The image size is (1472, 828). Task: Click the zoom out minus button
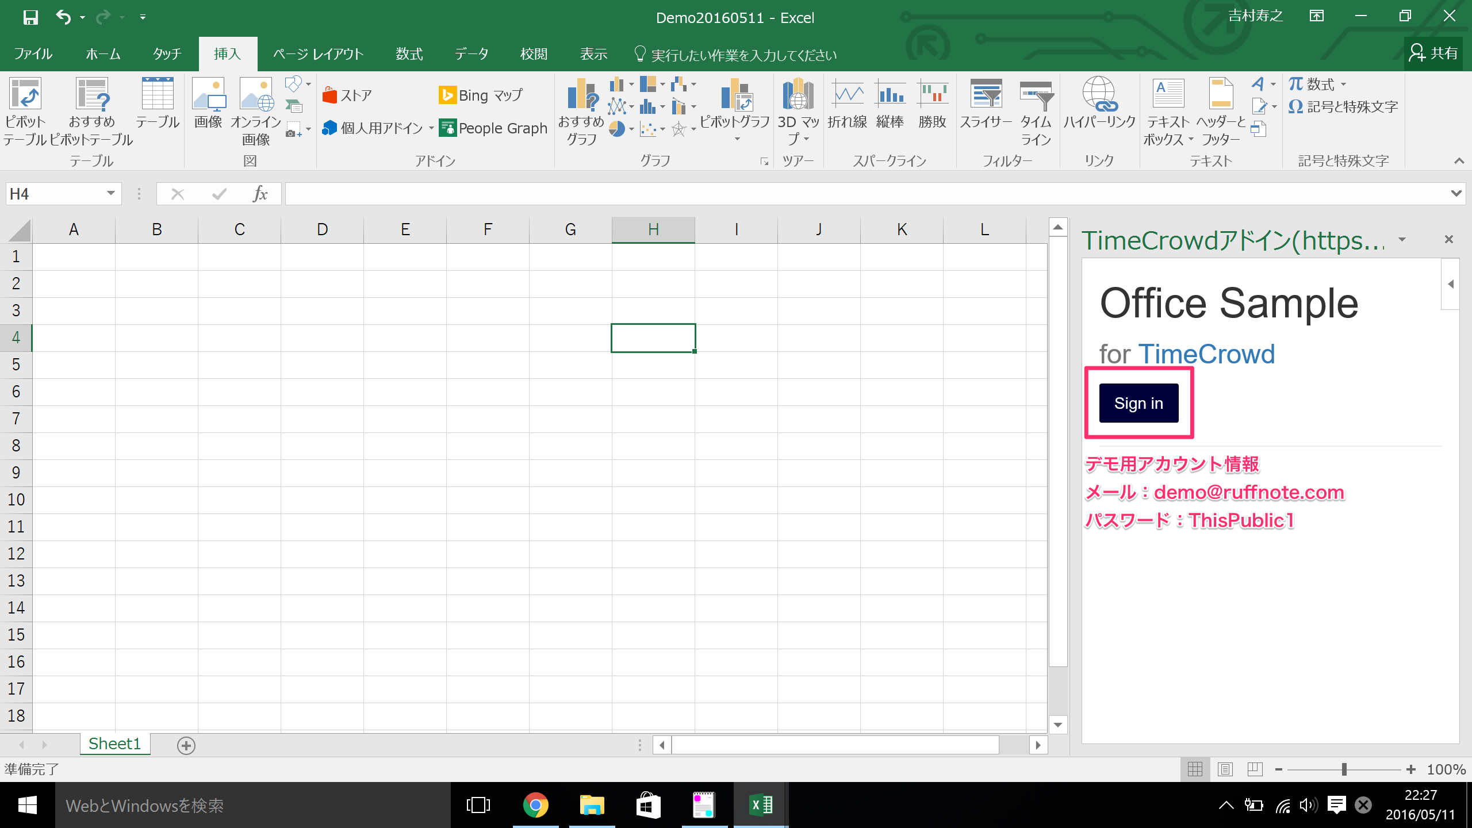click(x=1279, y=769)
